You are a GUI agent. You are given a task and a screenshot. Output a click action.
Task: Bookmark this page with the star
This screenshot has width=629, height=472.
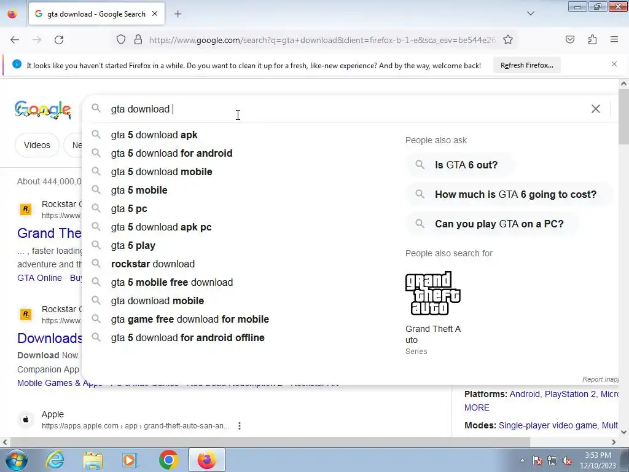pos(508,39)
